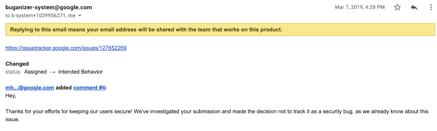
Task: Open the comment #4 link
Action: tap(89, 88)
